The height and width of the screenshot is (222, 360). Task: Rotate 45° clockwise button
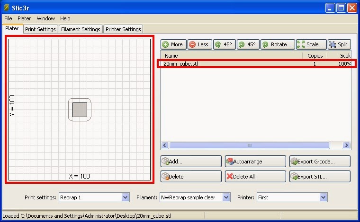tap(248, 44)
